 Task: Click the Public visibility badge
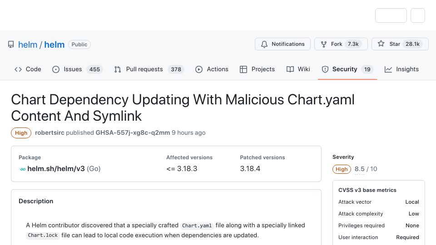[79, 44]
